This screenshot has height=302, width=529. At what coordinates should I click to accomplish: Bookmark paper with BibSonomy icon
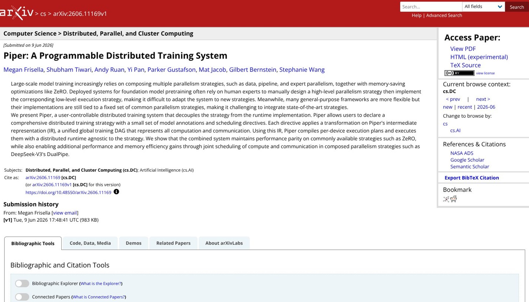point(446,199)
